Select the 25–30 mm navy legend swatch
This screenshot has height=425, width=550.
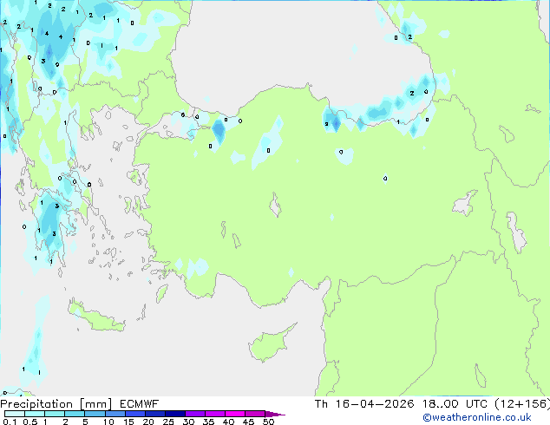[174, 414]
